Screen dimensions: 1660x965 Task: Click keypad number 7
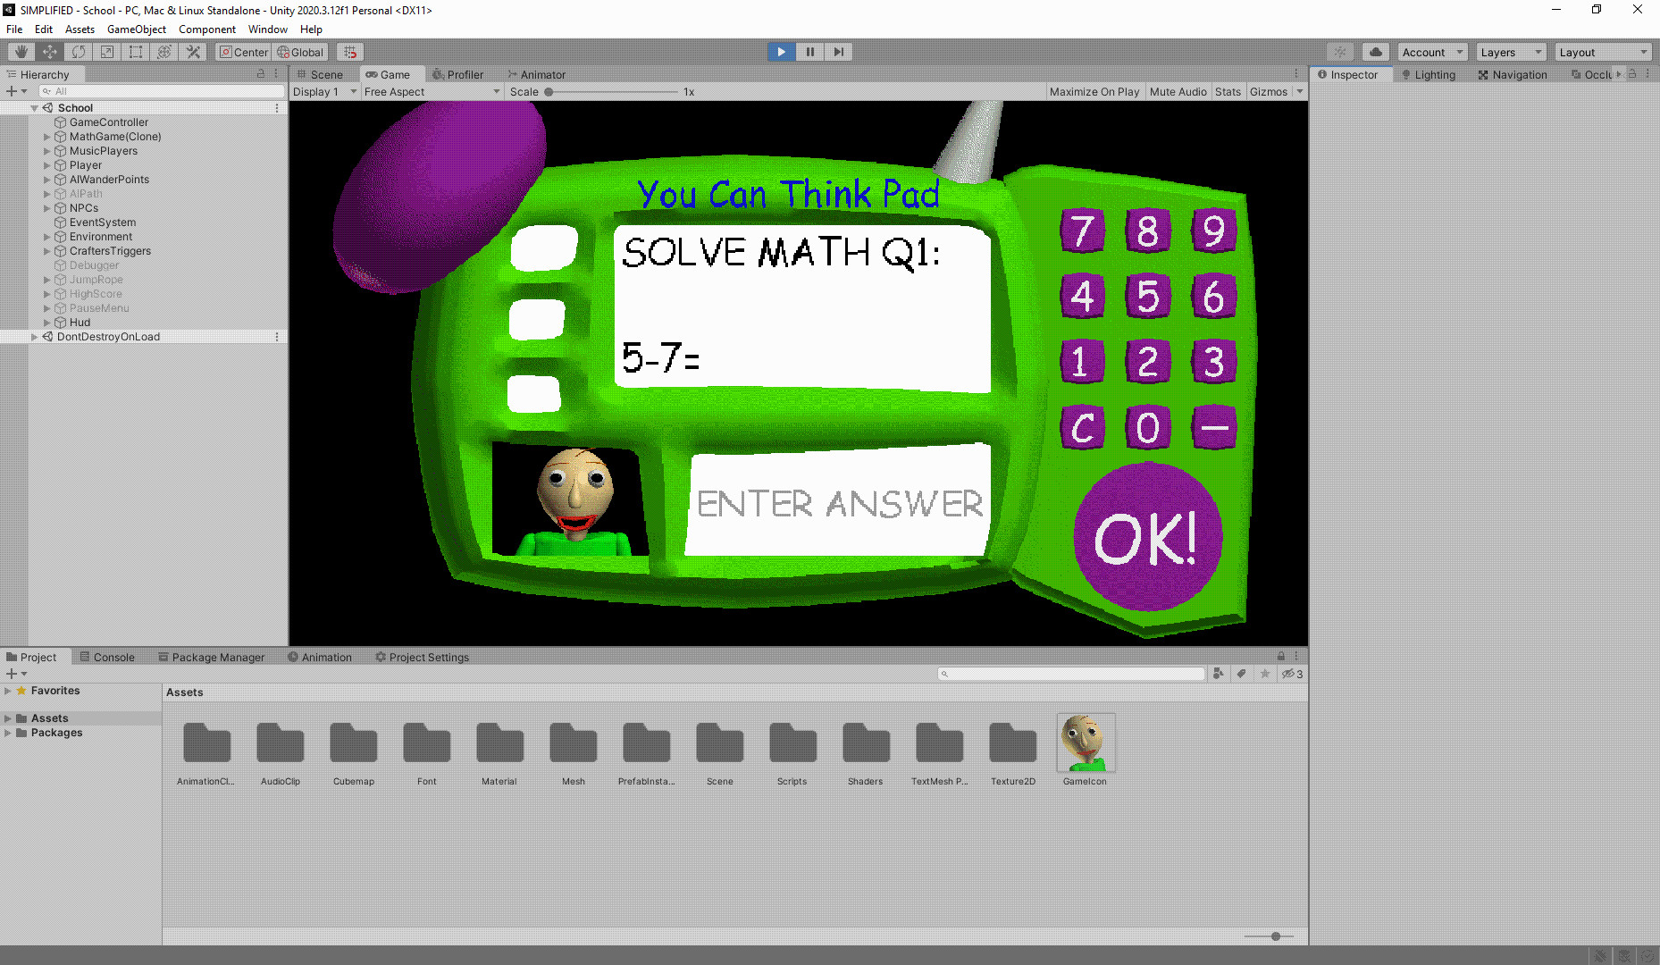click(x=1082, y=231)
